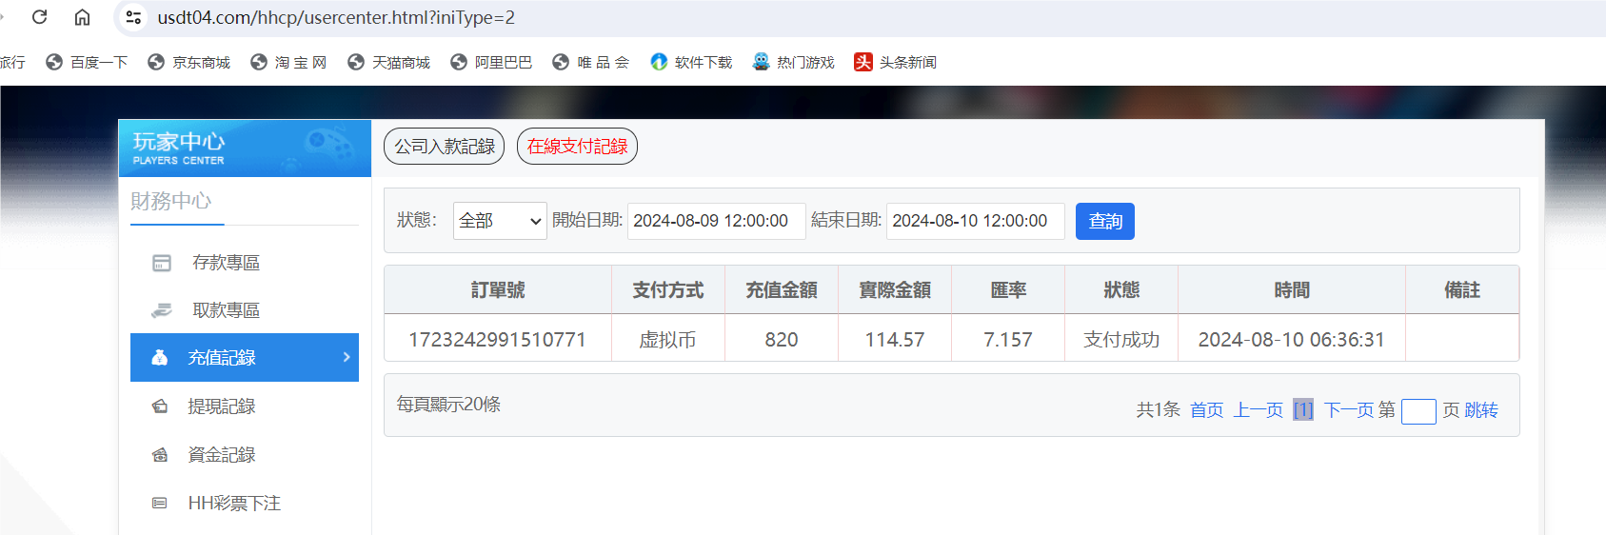Reload the page with the refresh icon

coord(40,17)
